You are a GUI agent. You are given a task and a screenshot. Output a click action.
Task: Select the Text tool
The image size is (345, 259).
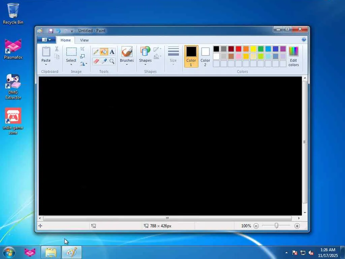point(112,52)
